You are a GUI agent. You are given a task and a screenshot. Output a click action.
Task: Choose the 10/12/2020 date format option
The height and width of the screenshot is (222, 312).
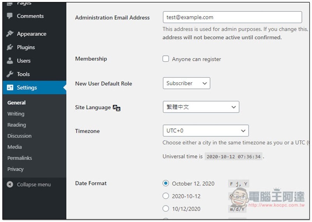click(166, 208)
